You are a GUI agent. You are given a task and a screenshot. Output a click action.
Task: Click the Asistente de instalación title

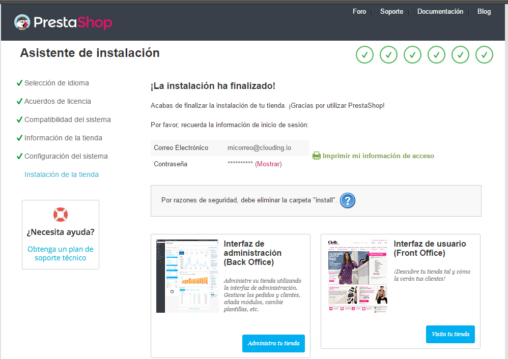(x=90, y=53)
